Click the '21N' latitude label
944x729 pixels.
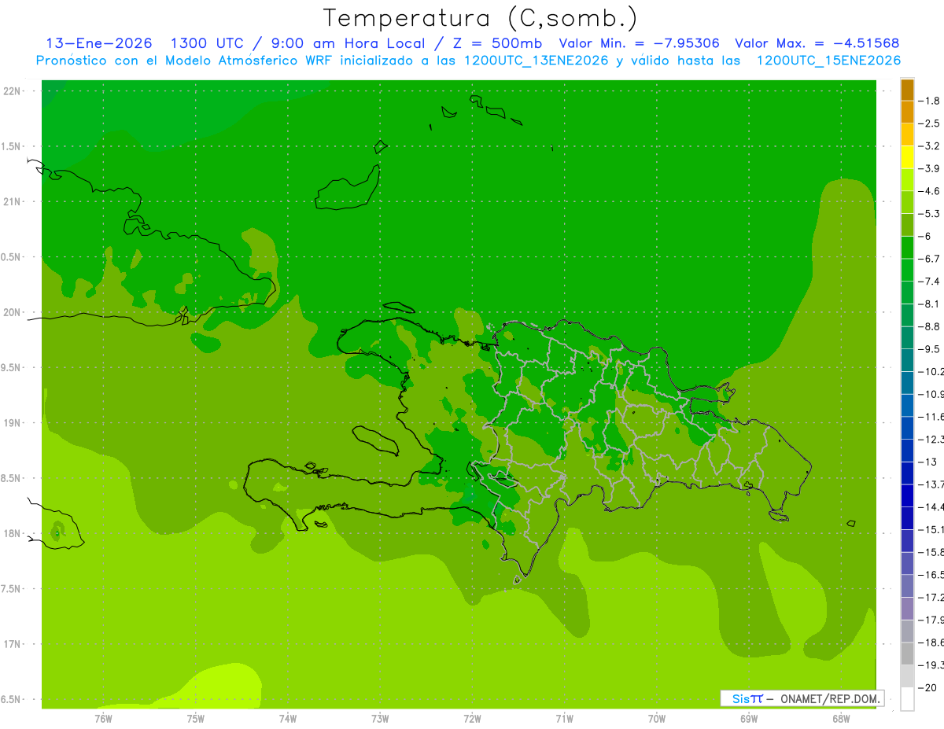12,201
